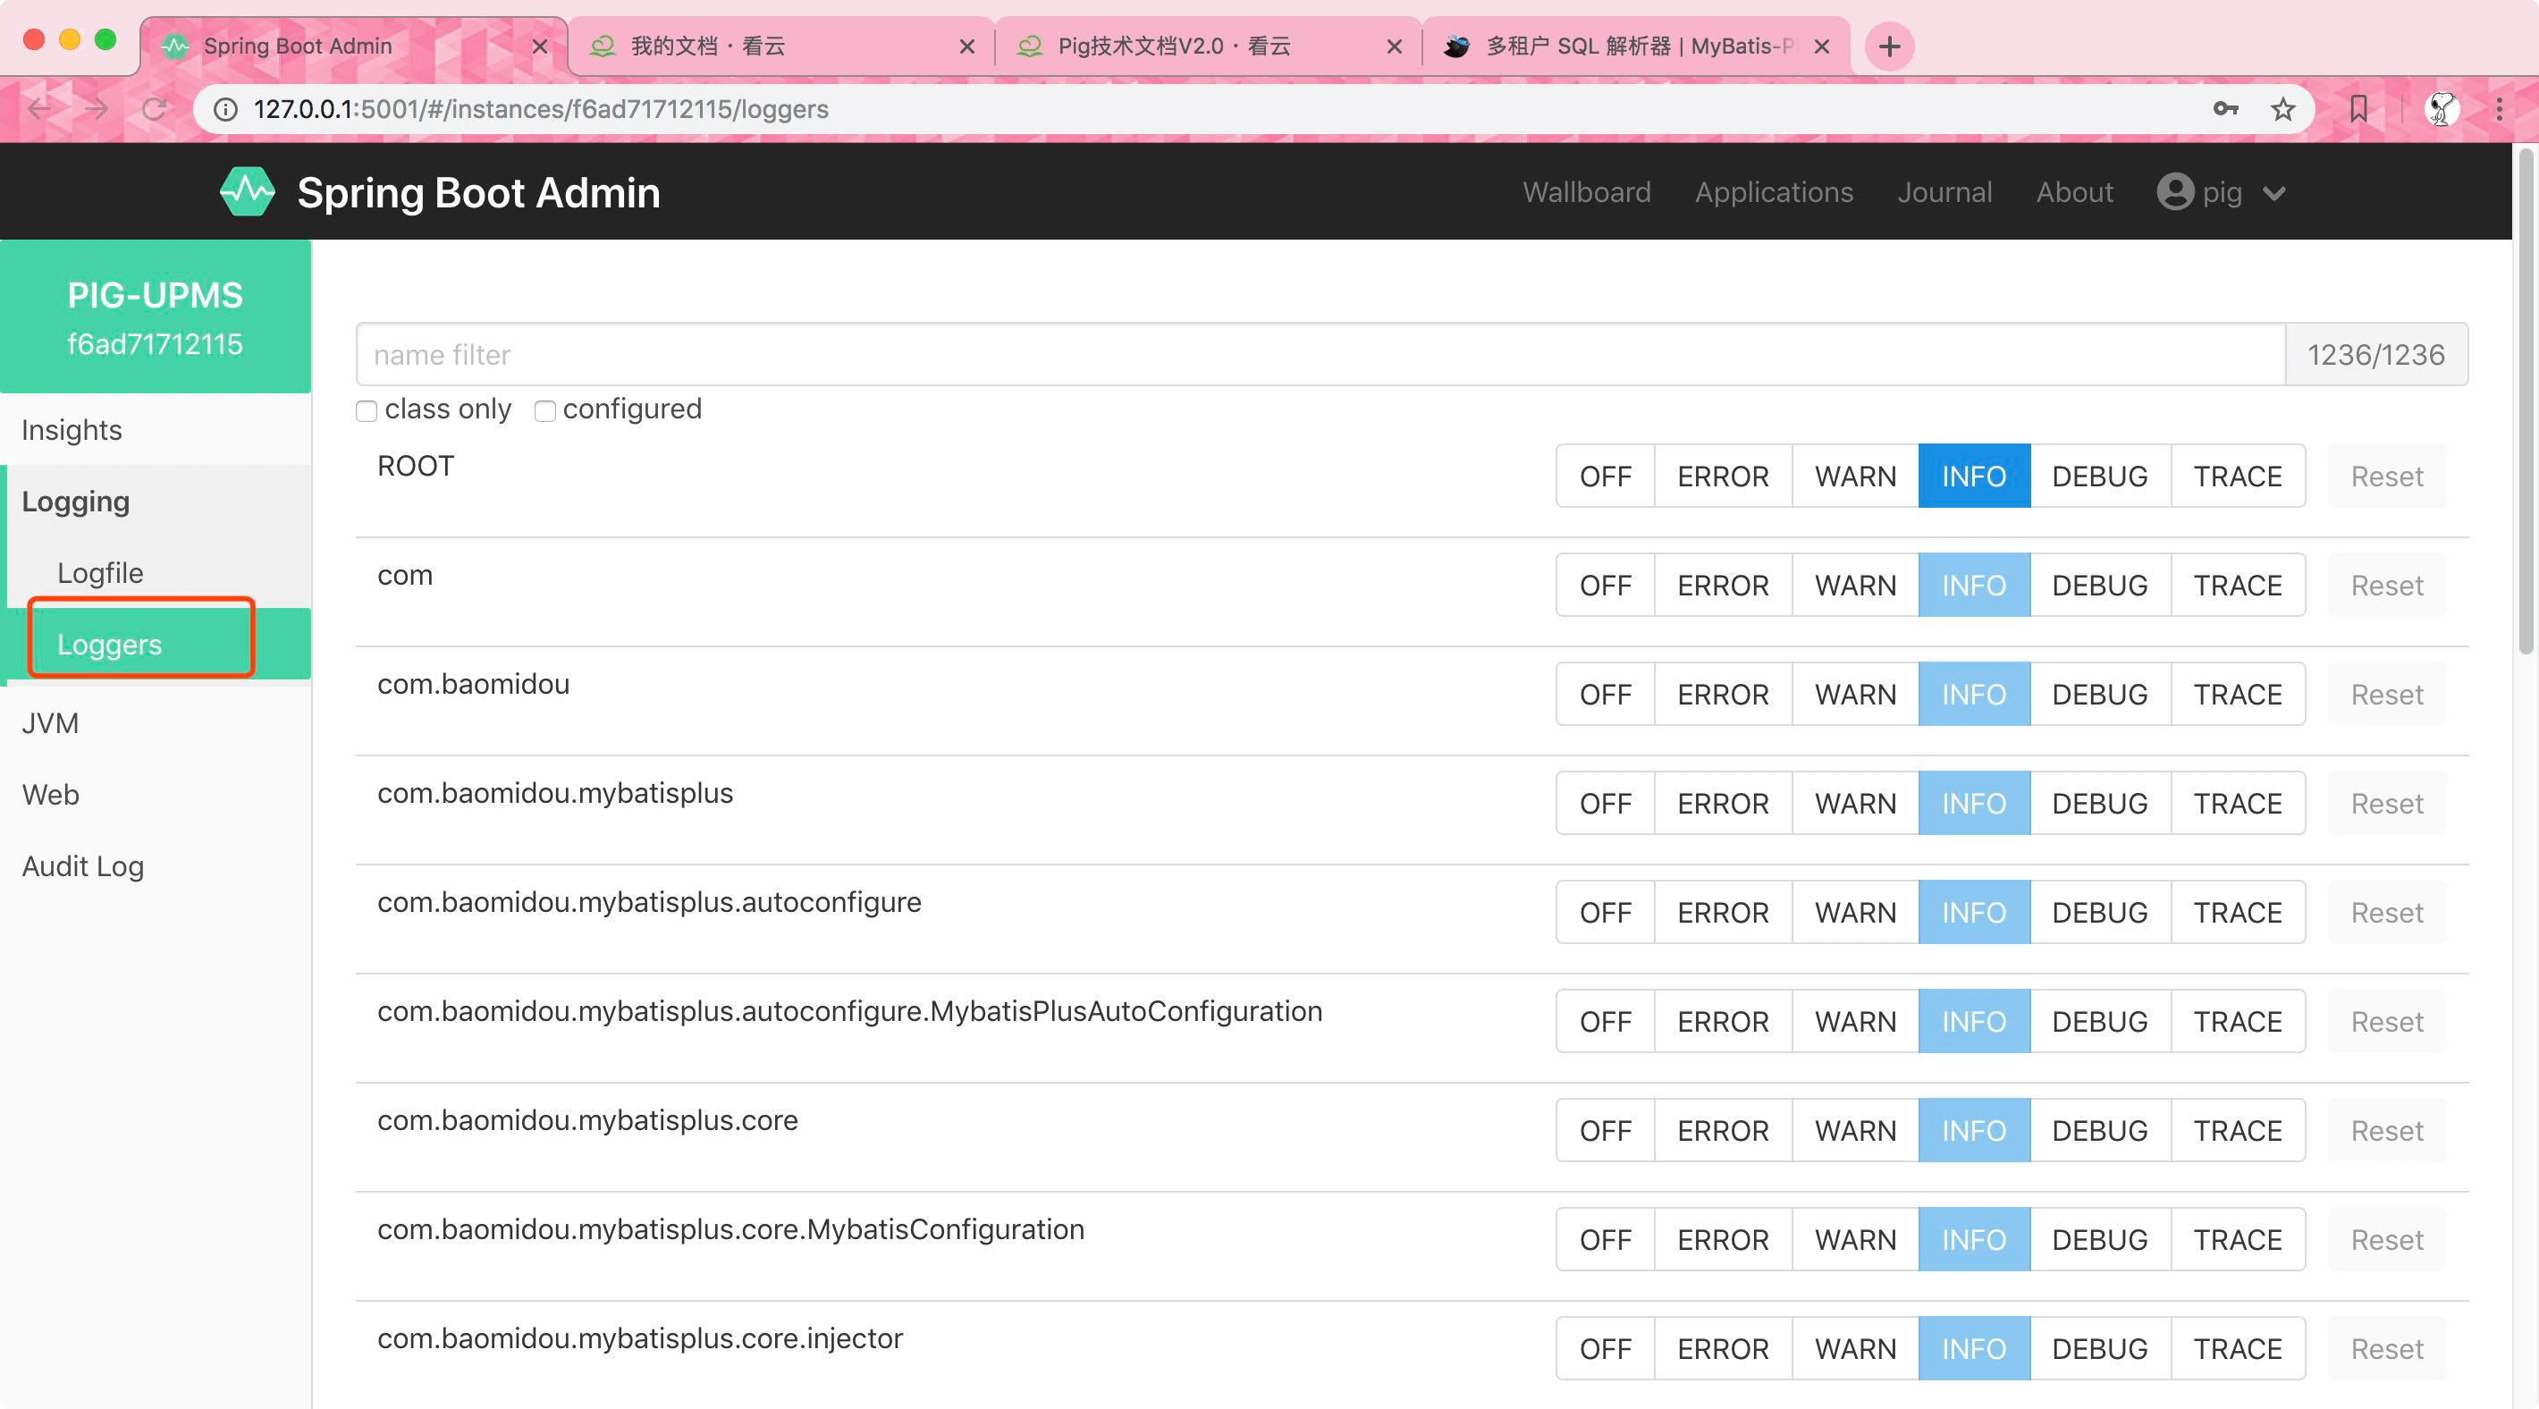
Task: Enable the class only checkbox
Action: coord(367,410)
